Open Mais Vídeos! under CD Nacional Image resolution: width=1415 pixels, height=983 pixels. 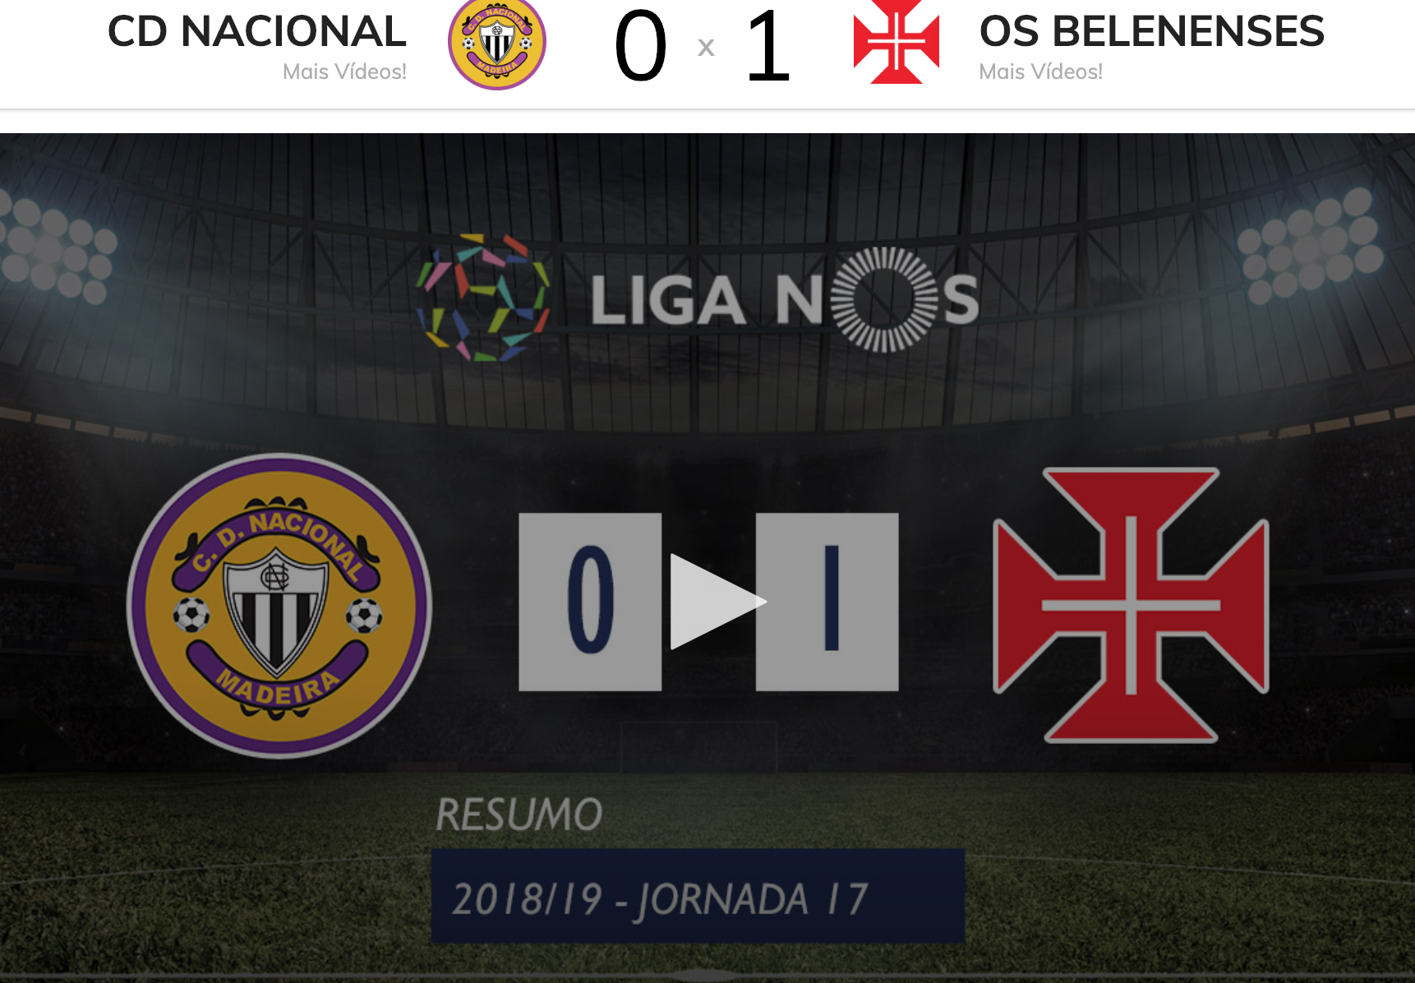click(344, 72)
